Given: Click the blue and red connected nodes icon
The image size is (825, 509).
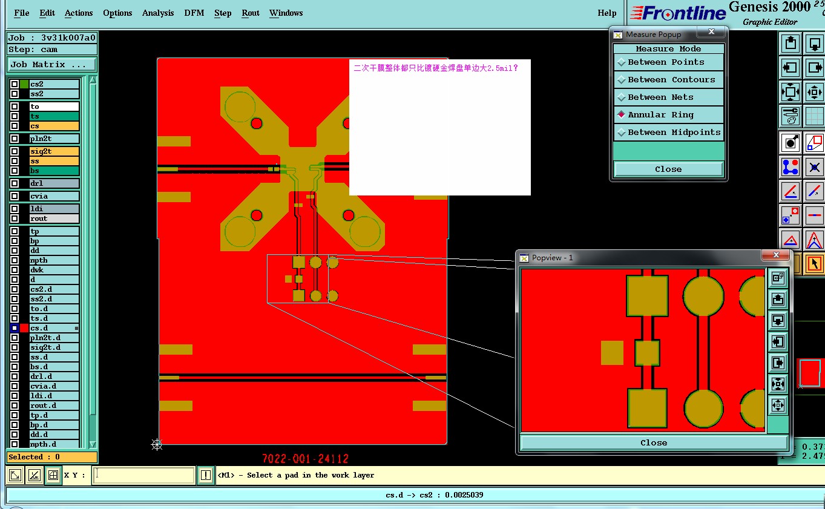Looking at the screenshot, I should coord(790,167).
